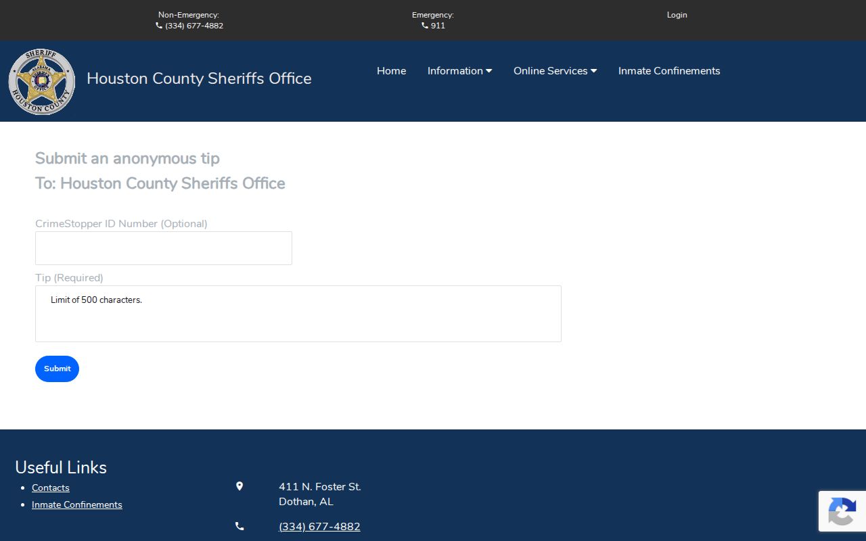Expand the Information dropdown menu
Image resolution: width=866 pixels, height=541 pixels.
coord(459,71)
